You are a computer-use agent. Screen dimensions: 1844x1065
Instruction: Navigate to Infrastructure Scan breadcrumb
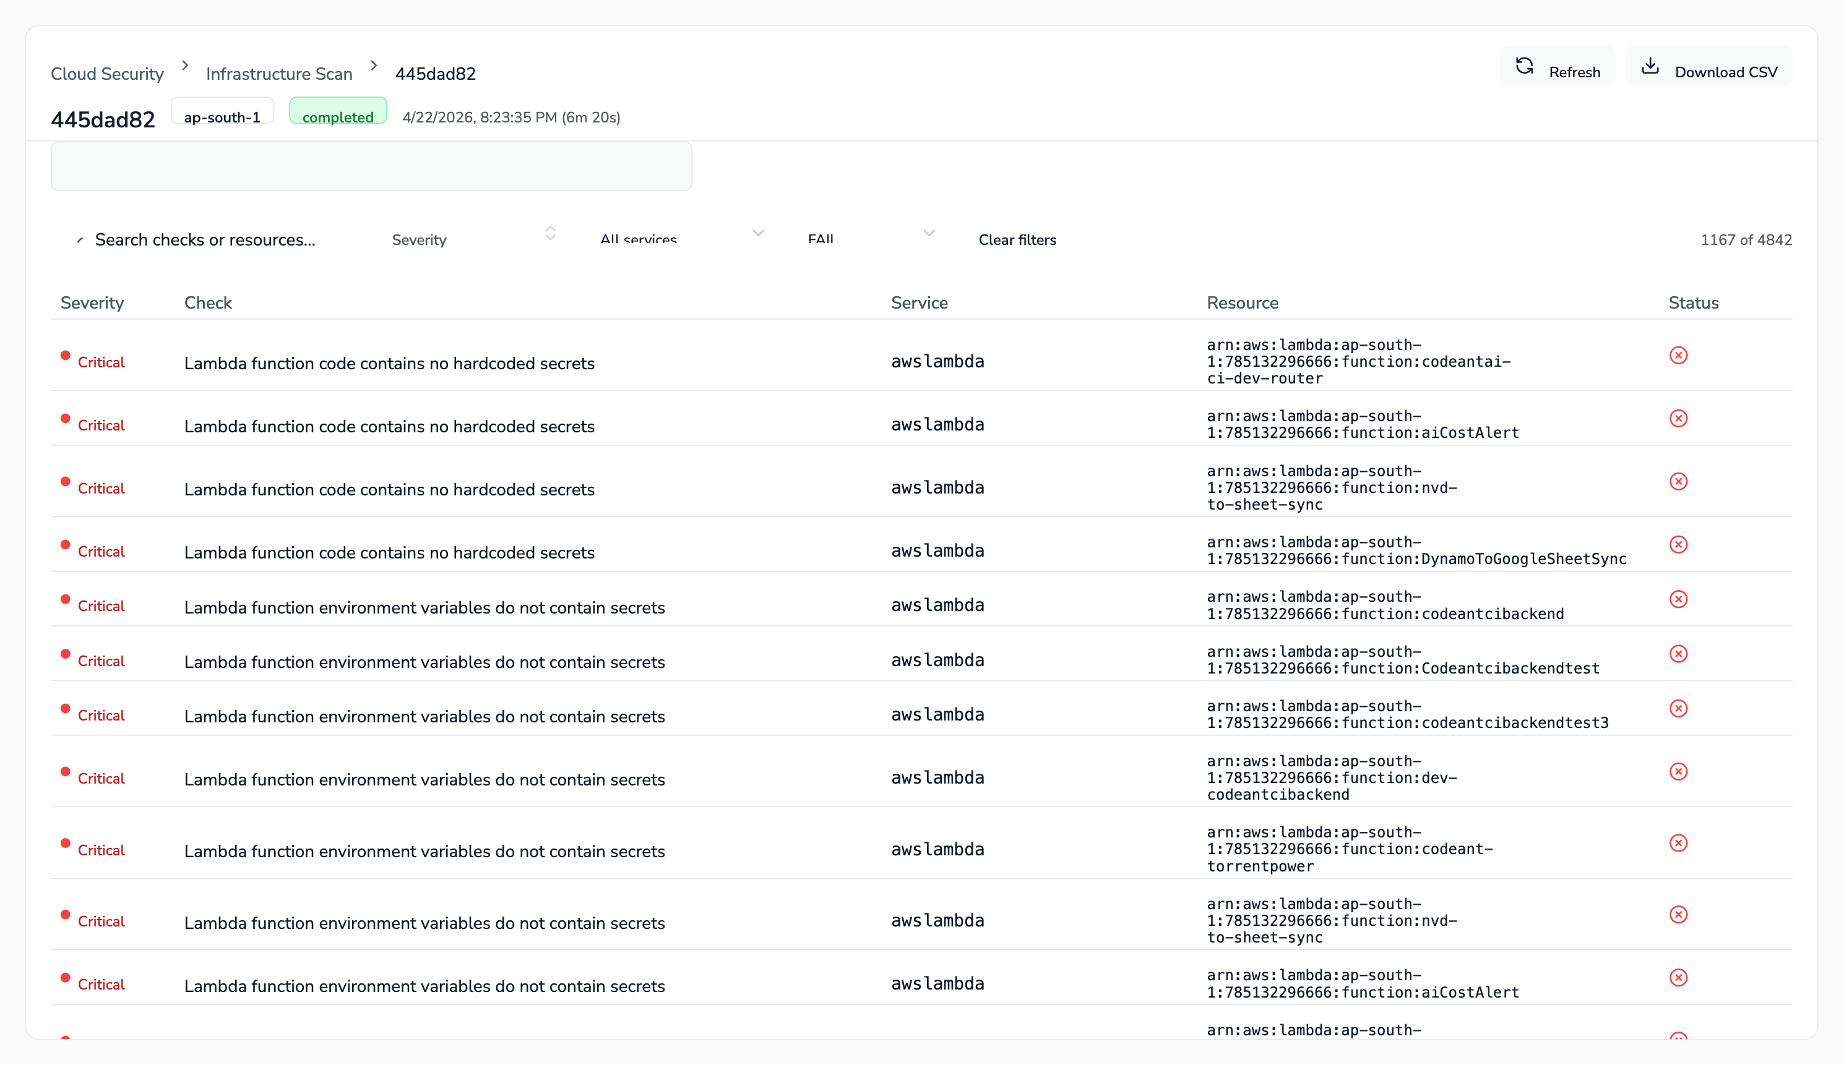point(279,74)
